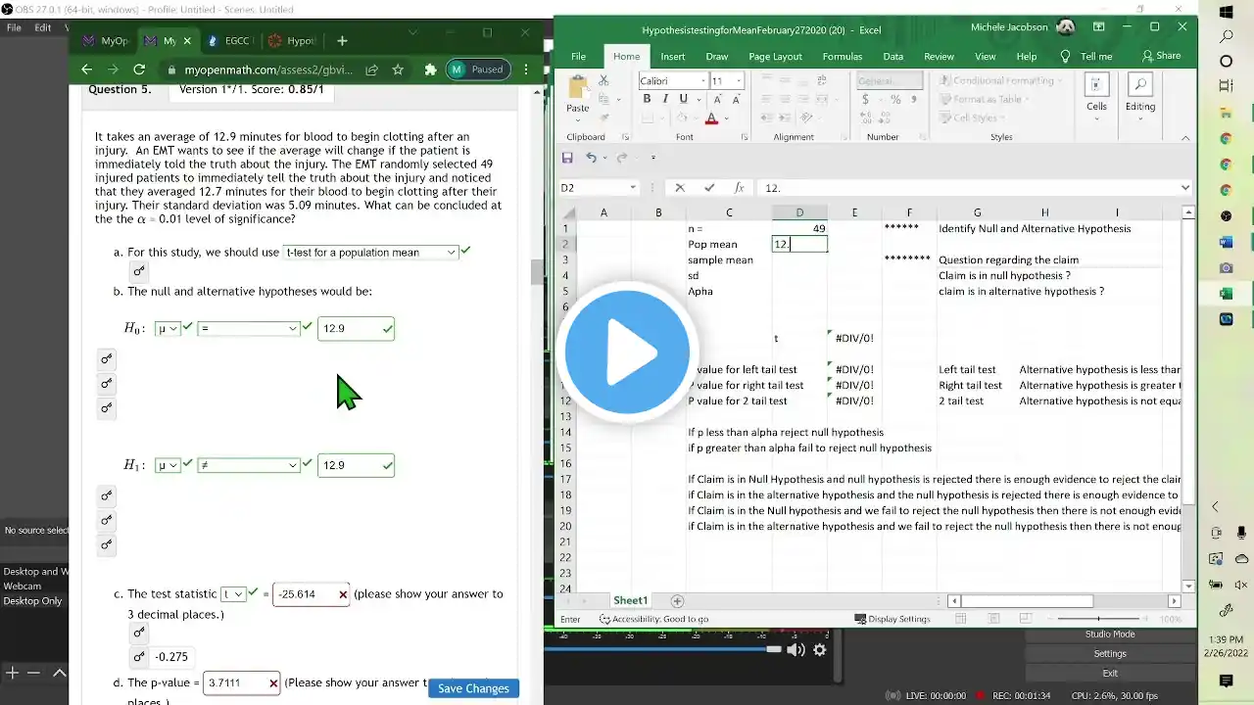The width and height of the screenshot is (1254, 705).
Task: Click the OBS audio mixer gear icon
Action: 820,649
